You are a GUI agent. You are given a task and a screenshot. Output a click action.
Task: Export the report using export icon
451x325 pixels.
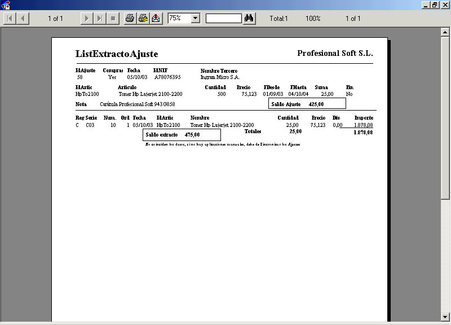[156, 19]
